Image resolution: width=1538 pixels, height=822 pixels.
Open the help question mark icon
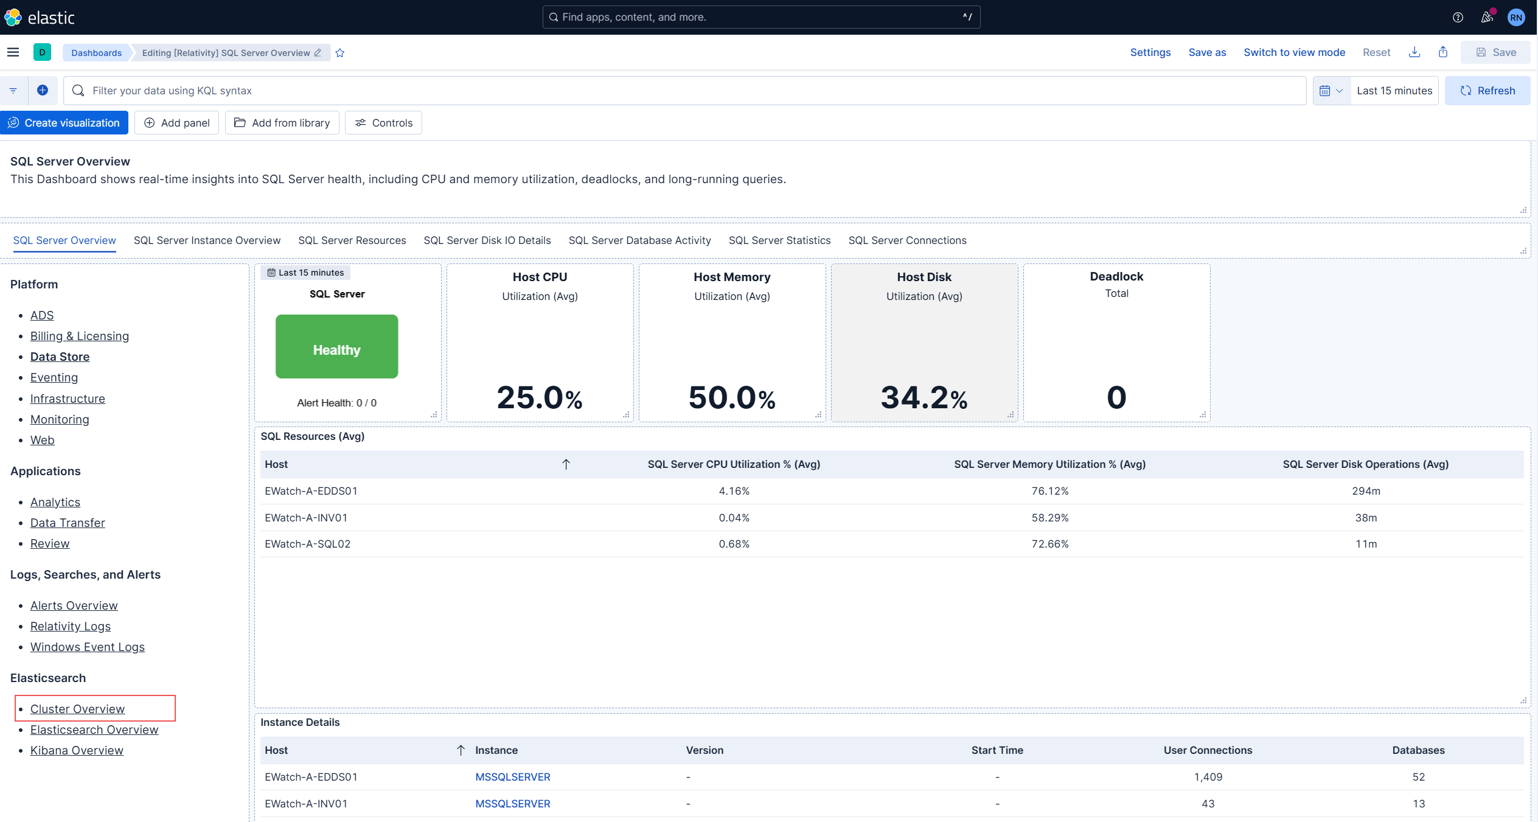1458,17
